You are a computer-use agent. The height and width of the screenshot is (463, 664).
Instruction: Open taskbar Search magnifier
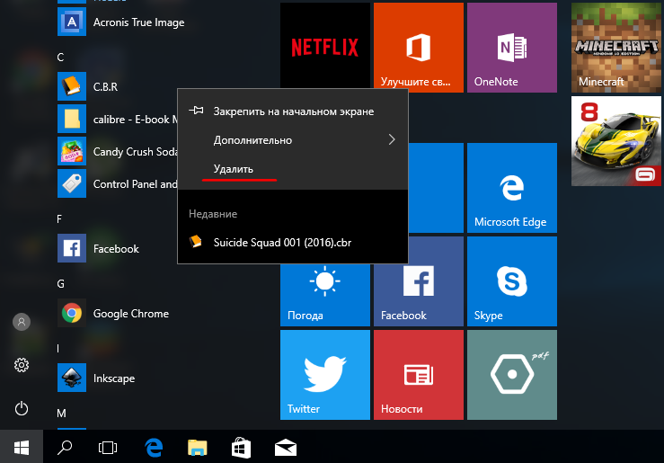click(x=65, y=447)
